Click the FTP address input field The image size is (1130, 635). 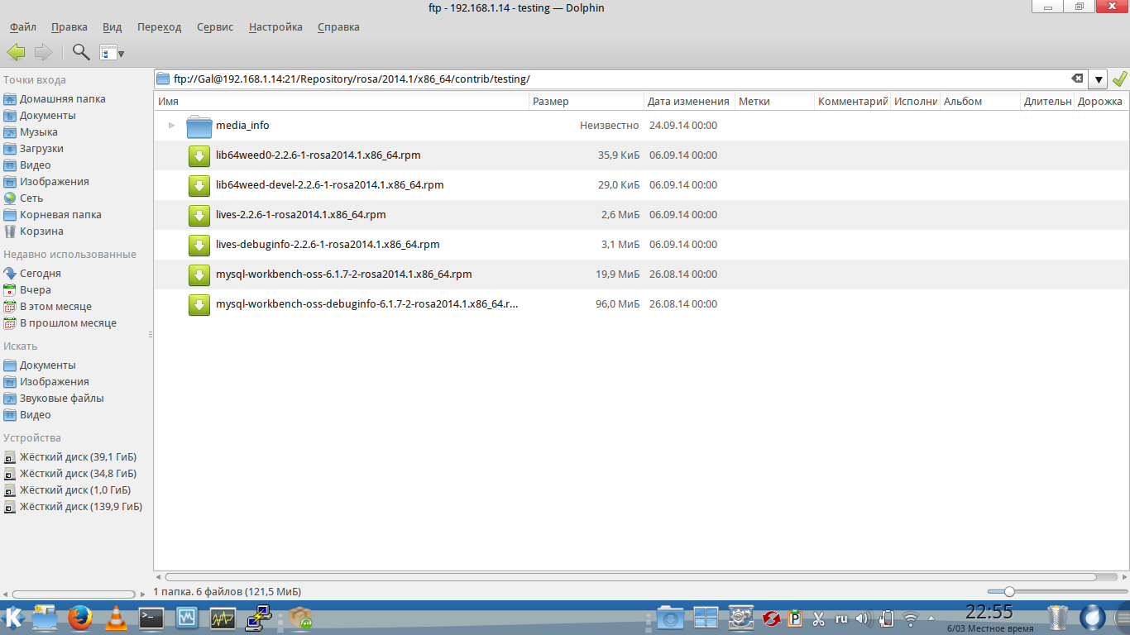[620, 79]
